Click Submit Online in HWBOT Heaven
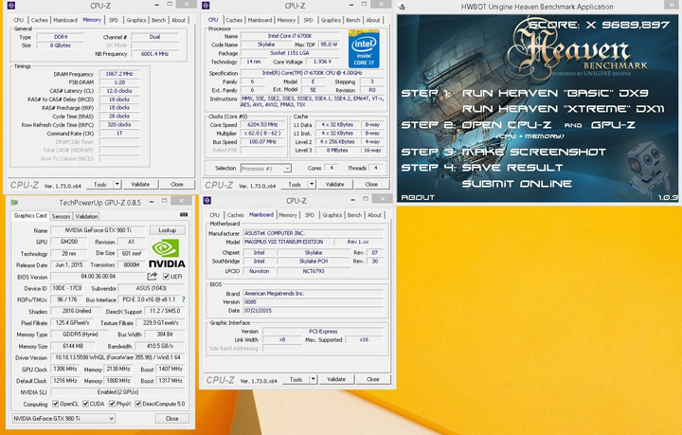The height and width of the screenshot is (435, 682). (517, 184)
